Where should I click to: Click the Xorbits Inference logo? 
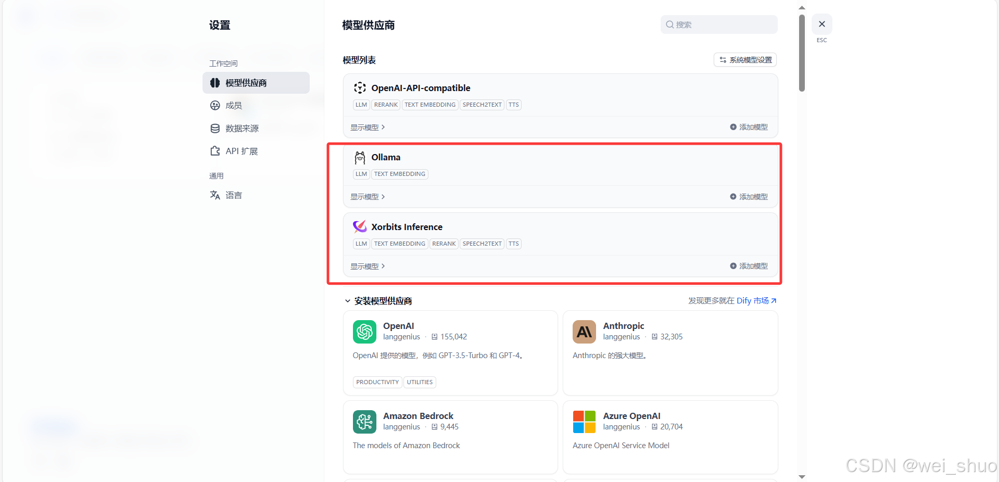pos(360,226)
